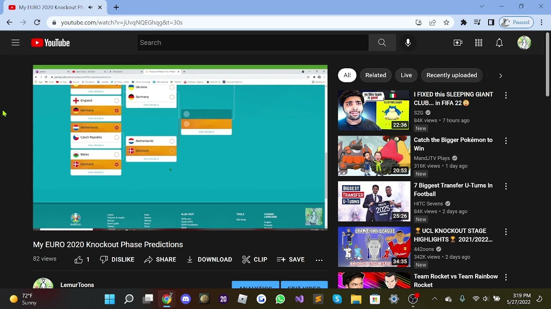
Task: Click the YouTube logo
Action: pyautogui.click(x=50, y=42)
